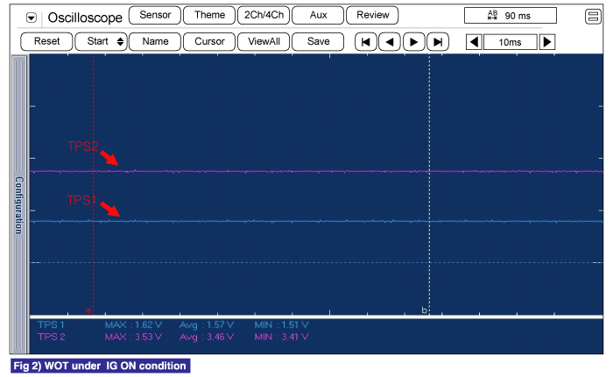Image resolution: width=613 pixels, height=377 pixels.
Task: Select cursor B marker at graph bottom
Action: [x=424, y=310]
